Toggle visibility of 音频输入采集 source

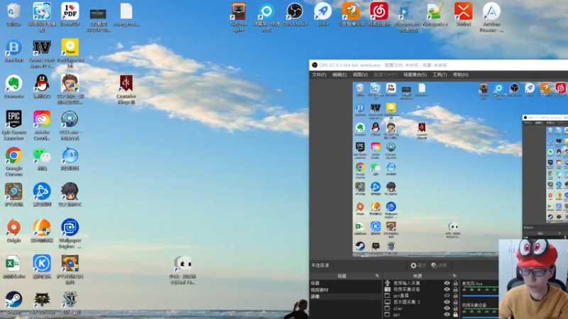[447, 283]
